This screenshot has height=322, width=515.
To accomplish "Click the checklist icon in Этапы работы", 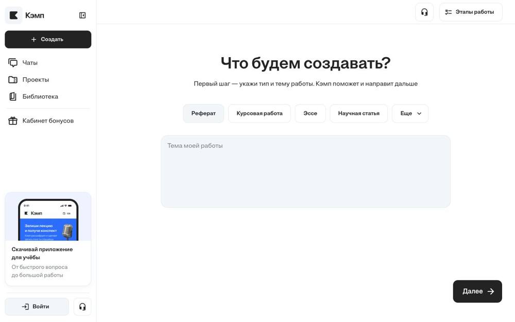I will 449,12.
